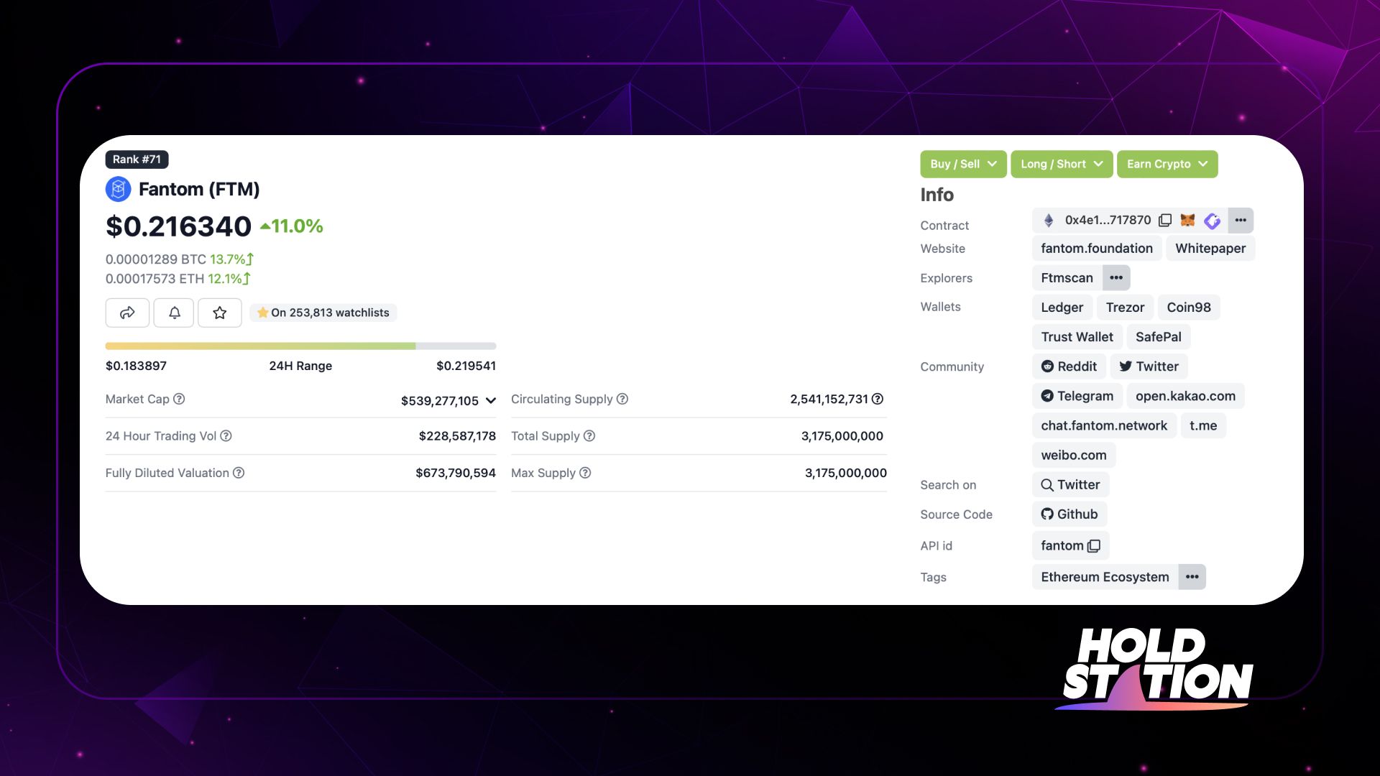
Task: Click the Whitepaper link
Action: coord(1210,247)
